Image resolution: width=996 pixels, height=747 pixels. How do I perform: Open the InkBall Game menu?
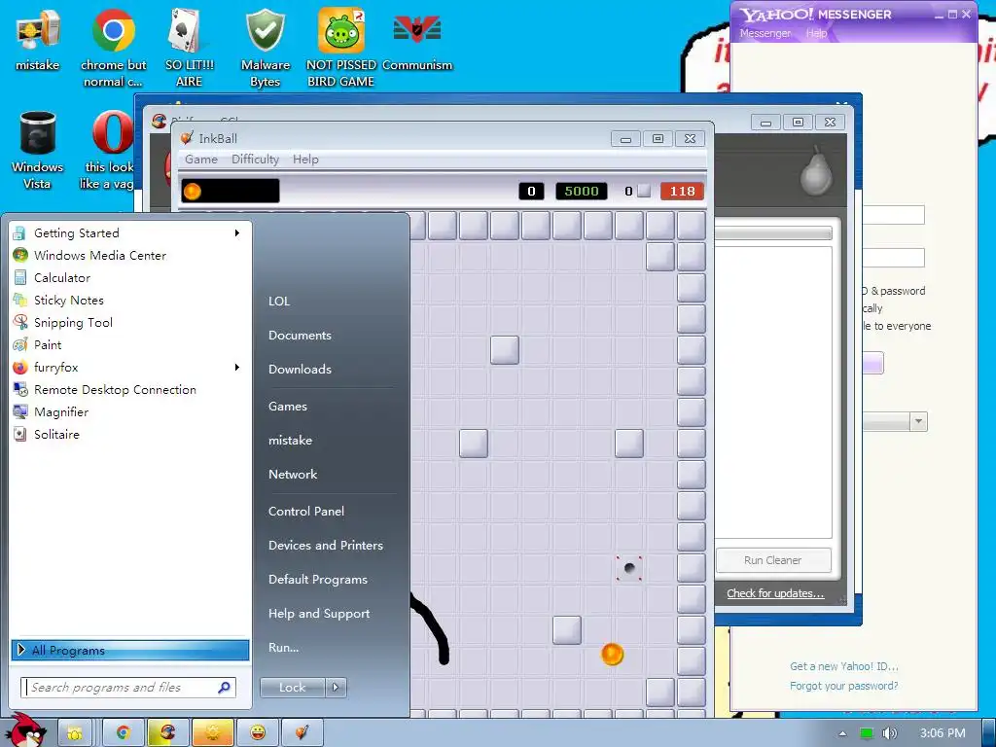pyautogui.click(x=201, y=159)
